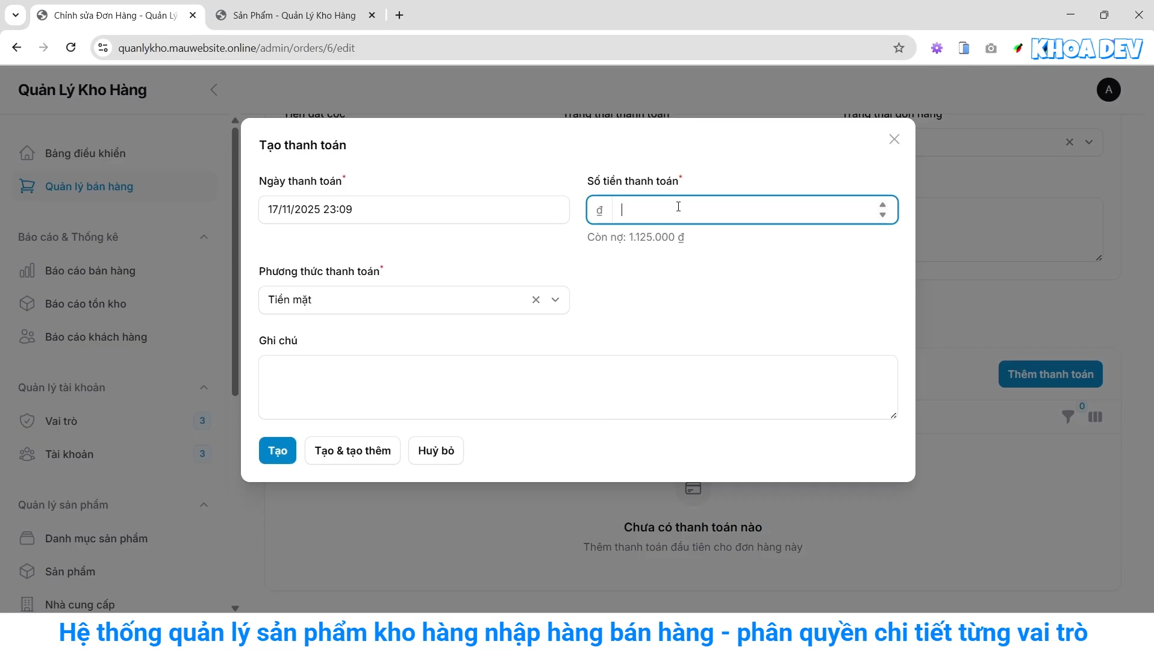Screen dimensions: 1154x650
Task: Go forward in browser history
Action: pyautogui.click(x=43, y=48)
